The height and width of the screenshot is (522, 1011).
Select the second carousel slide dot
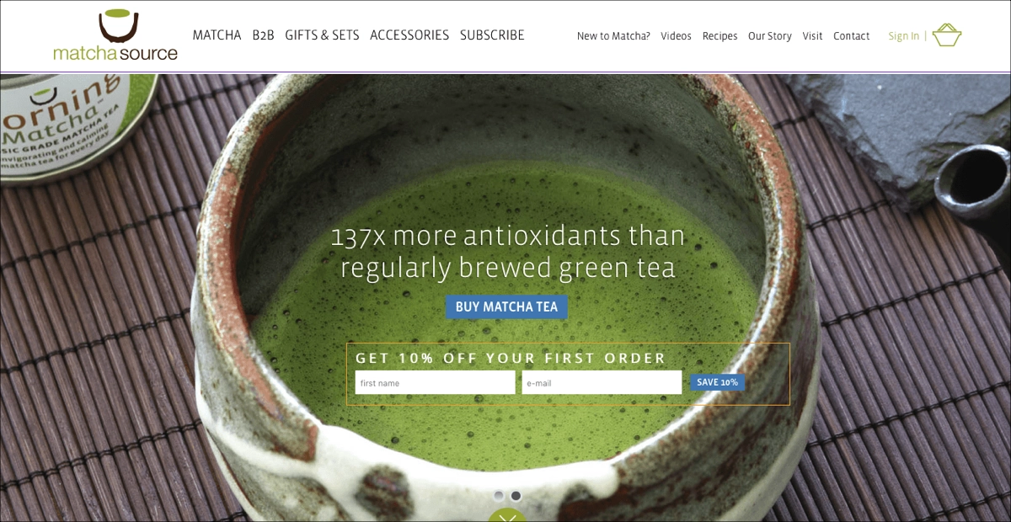click(516, 496)
